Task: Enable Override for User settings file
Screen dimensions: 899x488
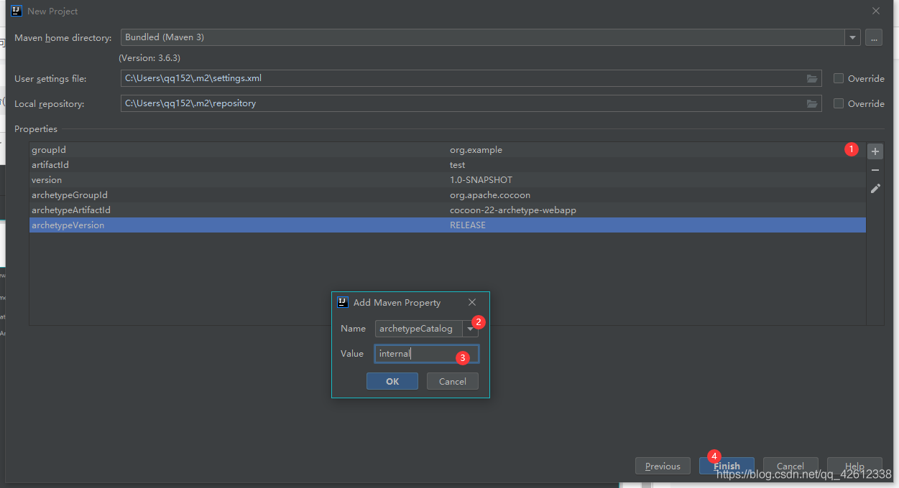Action: tap(838, 78)
